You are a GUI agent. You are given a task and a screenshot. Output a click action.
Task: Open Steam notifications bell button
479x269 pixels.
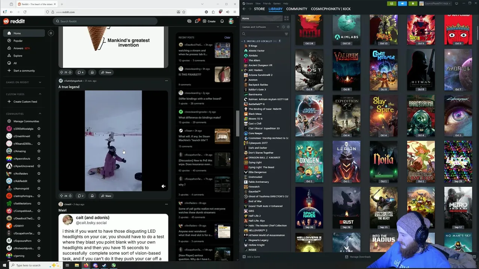[413, 3]
